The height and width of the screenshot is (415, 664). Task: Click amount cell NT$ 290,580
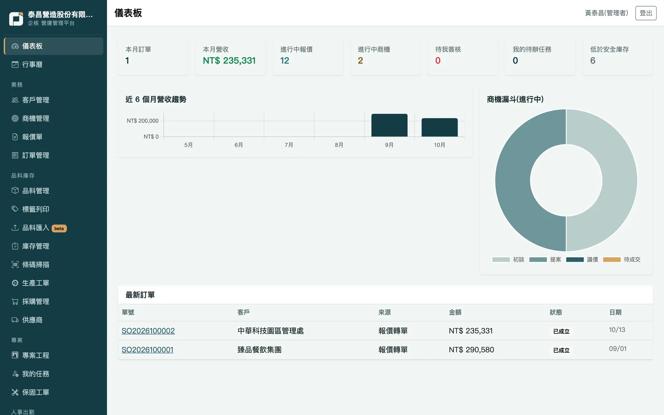click(x=471, y=350)
